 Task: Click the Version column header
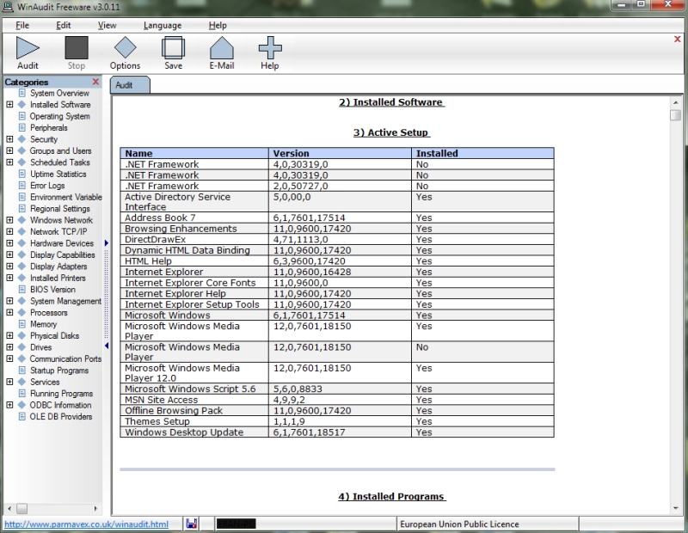[340, 153]
